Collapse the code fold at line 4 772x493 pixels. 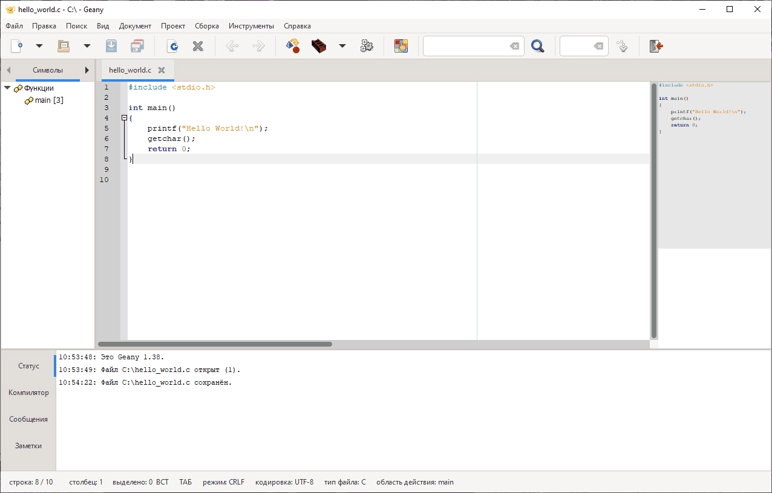click(124, 118)
